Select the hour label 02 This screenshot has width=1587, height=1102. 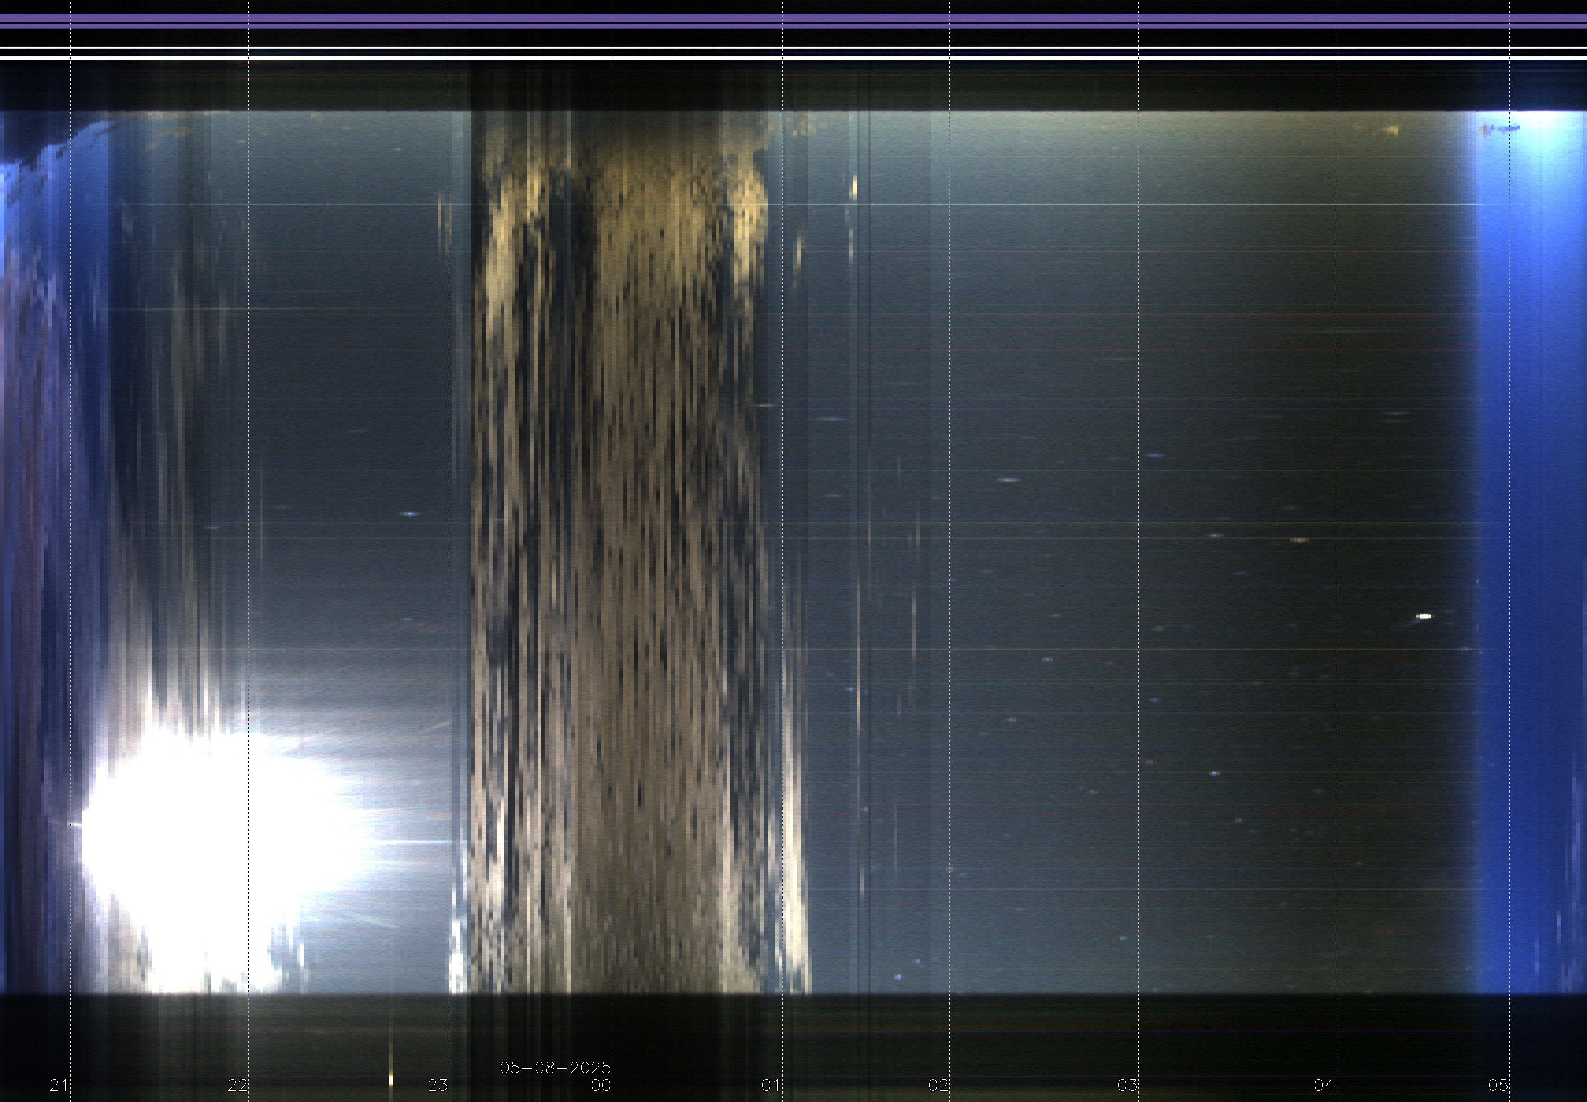coord(938,1086)
